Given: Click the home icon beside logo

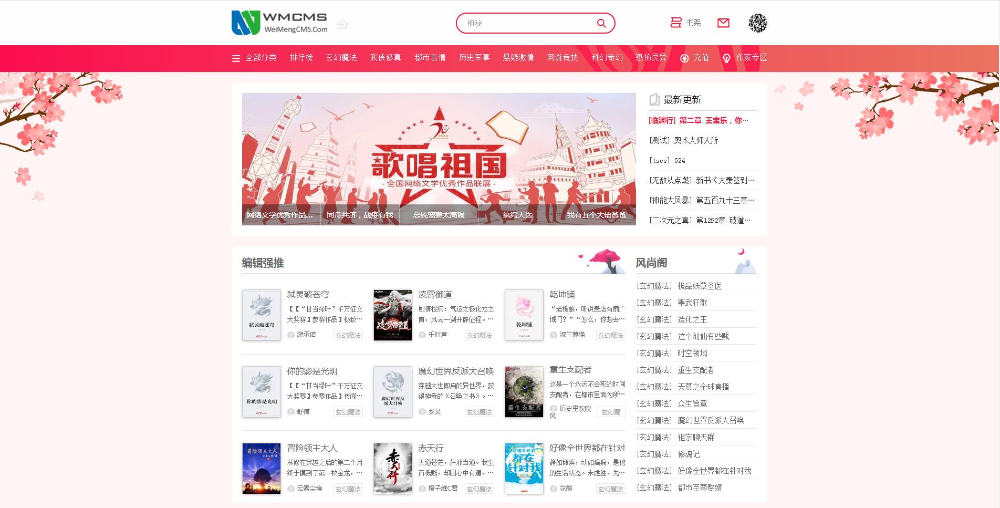Looking at the screenshot, I should (x=342, y=24).
